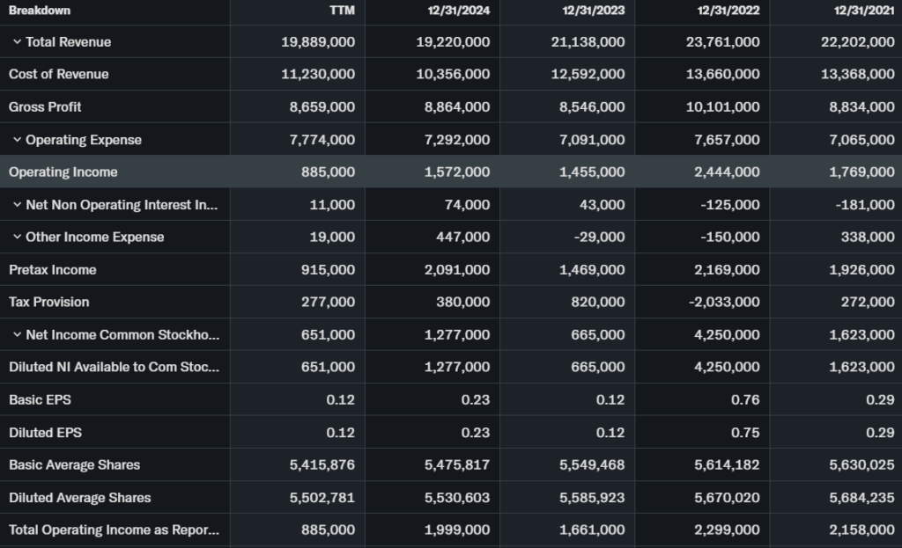Expand the Total Revenue row chevron
Viewport: 902px width, 548px height.
(x=17, y=42)
